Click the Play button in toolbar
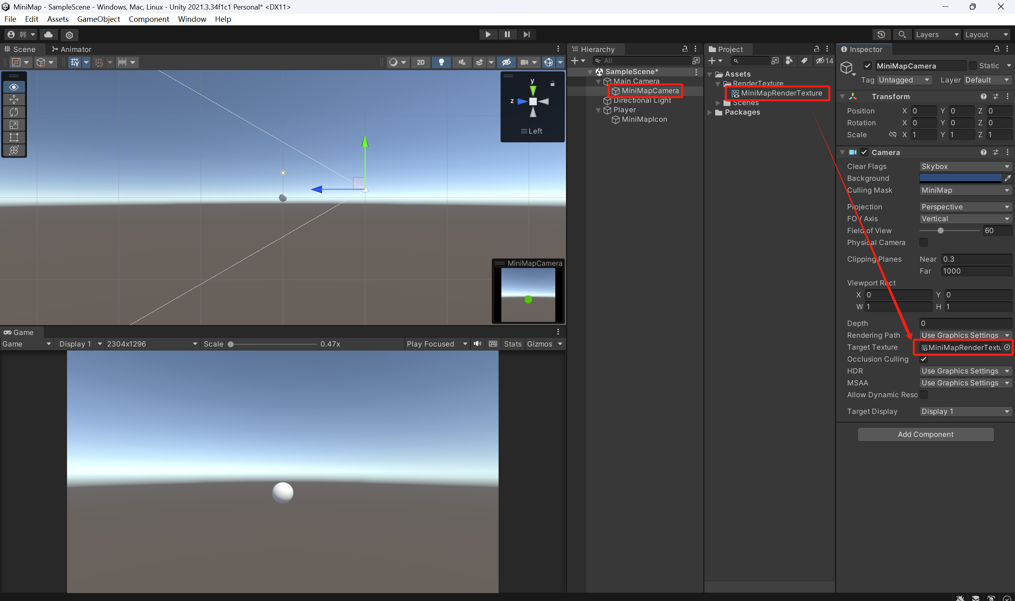Screen dimensions: 1015x601 coord(488,34)
